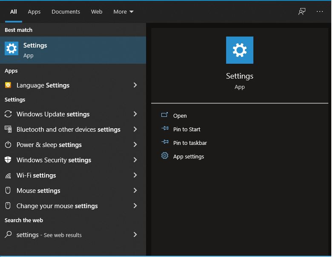Click the Language Settings app icon
The image size is (333, 257).
coord(8,85)
